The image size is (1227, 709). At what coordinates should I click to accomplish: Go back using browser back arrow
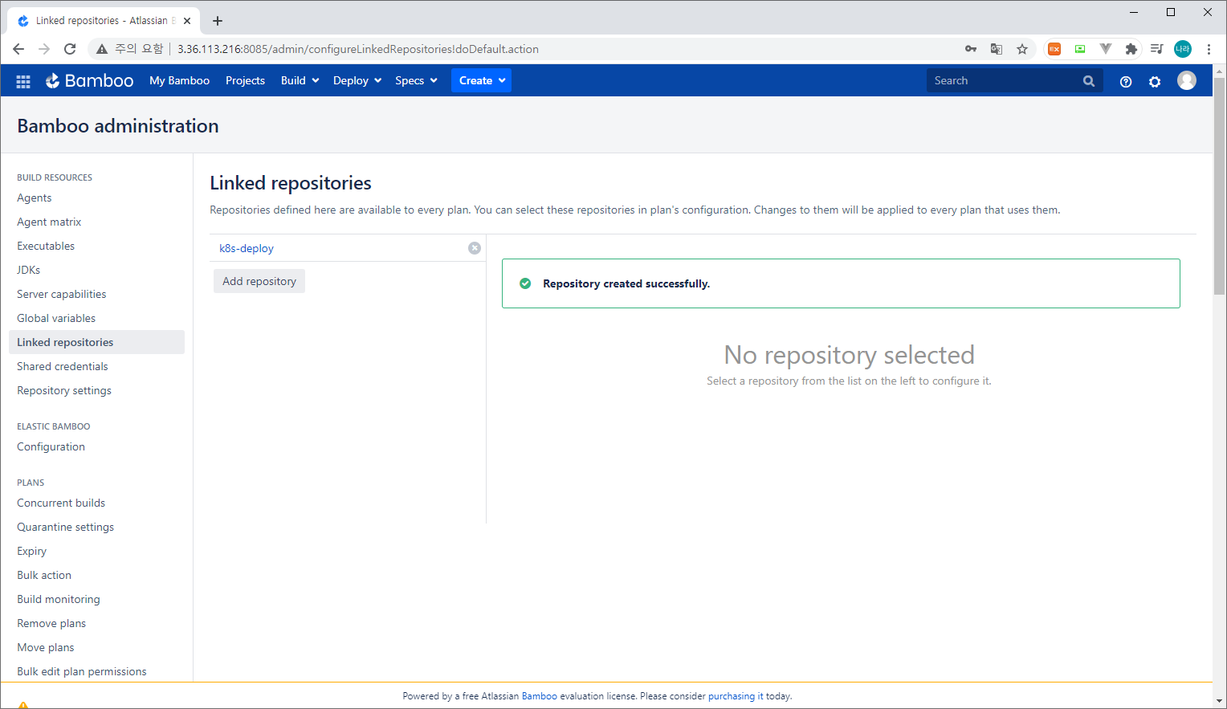pos(18,49)
